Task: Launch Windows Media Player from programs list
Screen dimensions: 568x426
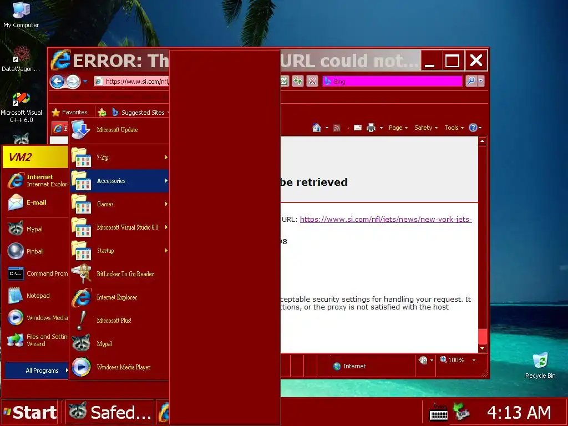Action: click(x=120, y=367)
